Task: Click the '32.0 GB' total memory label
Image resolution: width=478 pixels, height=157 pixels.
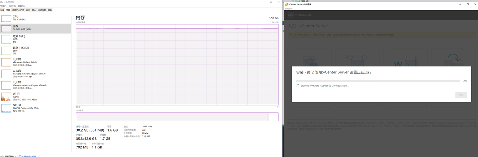Action: pyautogui.click(x=274, y=18)
